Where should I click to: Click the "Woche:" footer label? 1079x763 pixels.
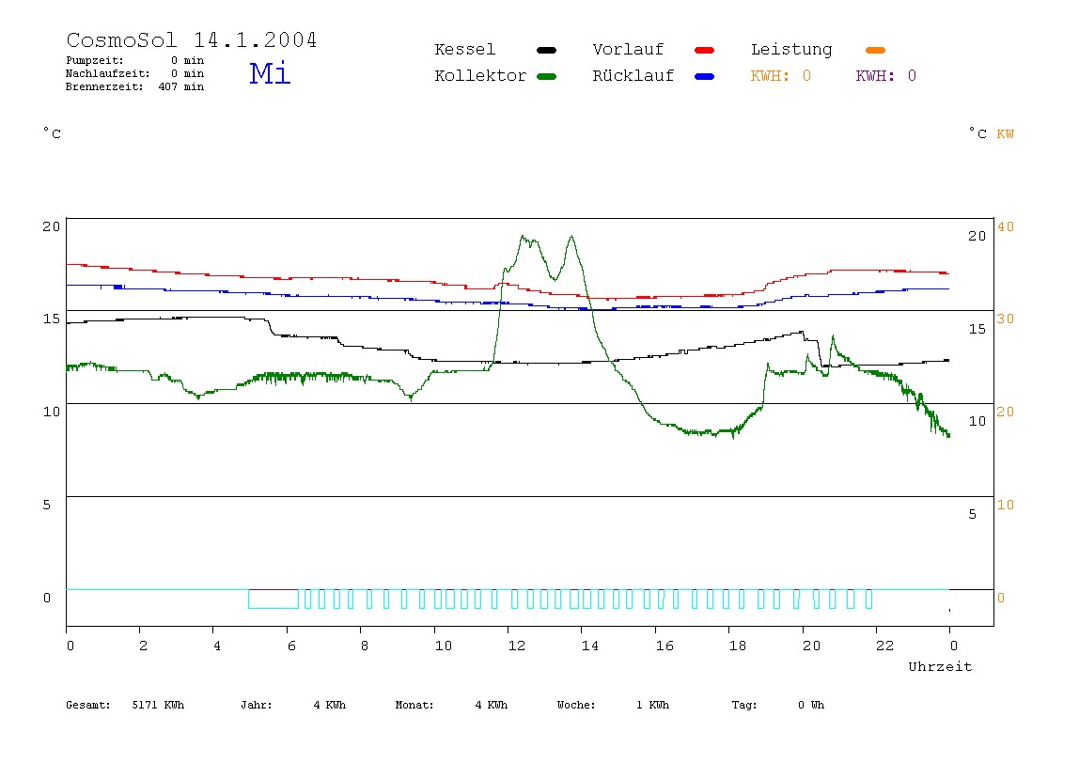pyautogui.click(x=576, y=705)
